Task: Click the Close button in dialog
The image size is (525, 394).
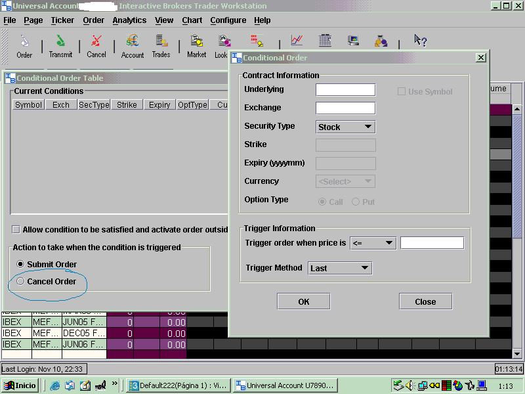Action: pyautogui.click(x=425, y=301)
